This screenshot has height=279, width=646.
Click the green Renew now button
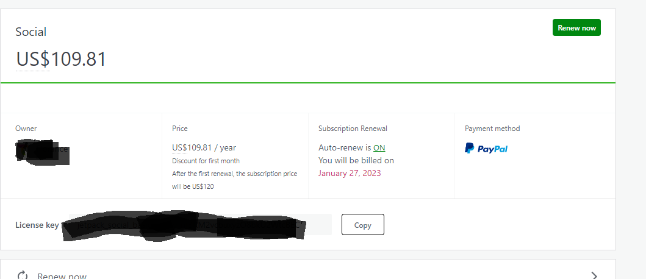pyautogui.click(x=576, y=27)
